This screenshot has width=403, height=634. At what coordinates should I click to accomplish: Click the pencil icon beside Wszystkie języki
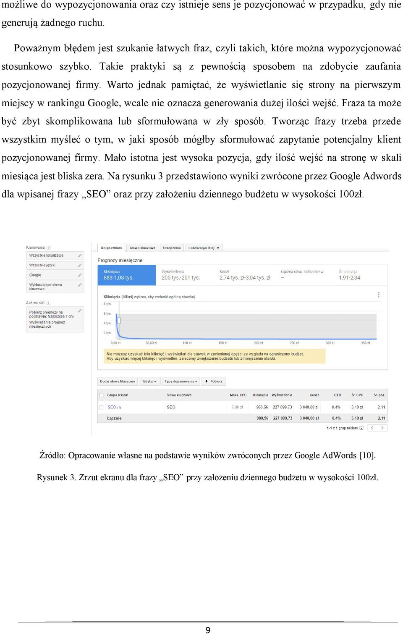coord(80,265)
